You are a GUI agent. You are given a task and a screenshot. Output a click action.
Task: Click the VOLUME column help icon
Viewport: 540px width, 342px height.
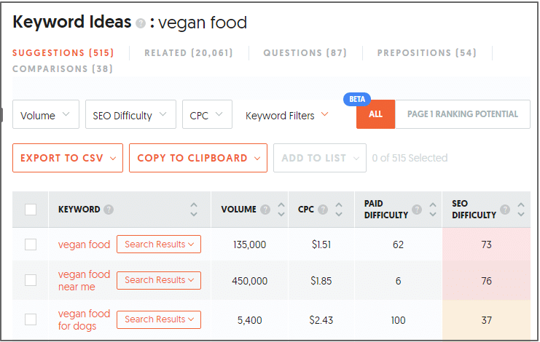tap(265, 210)
